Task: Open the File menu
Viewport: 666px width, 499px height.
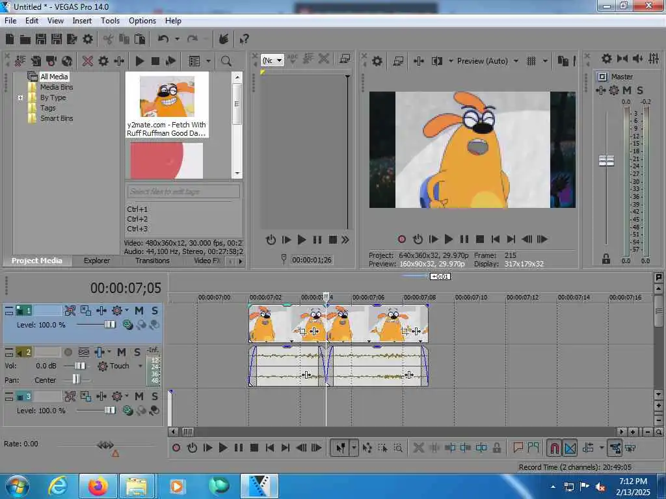Action: (x=10, y=20)
